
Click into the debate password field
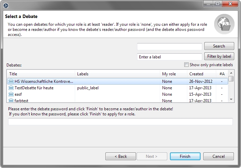pyautogui.click(x=120, y=122)
